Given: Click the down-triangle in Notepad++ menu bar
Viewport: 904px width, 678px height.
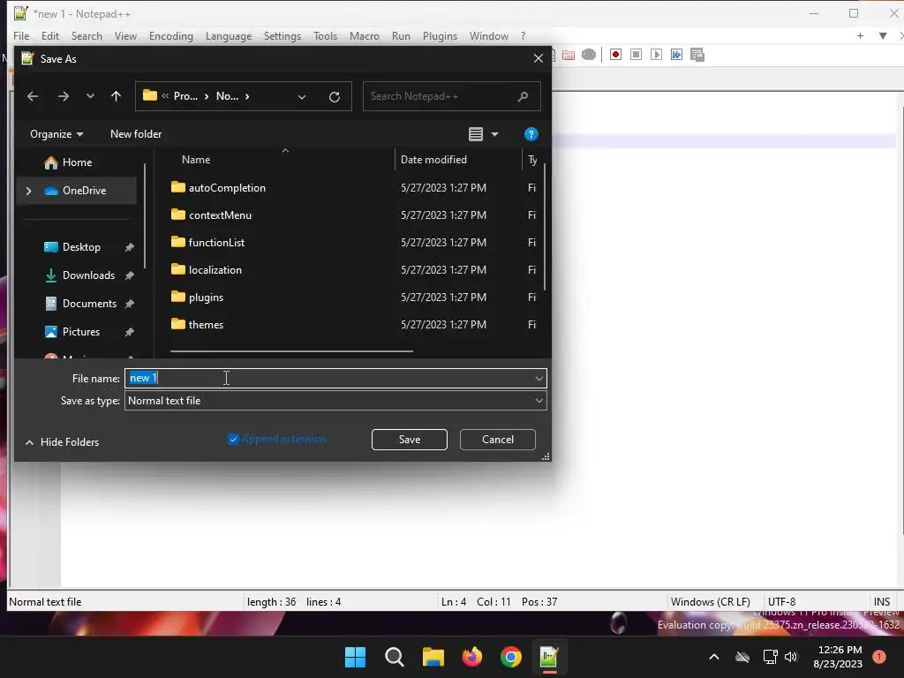Looking at the screenshot, I should 883,35.
